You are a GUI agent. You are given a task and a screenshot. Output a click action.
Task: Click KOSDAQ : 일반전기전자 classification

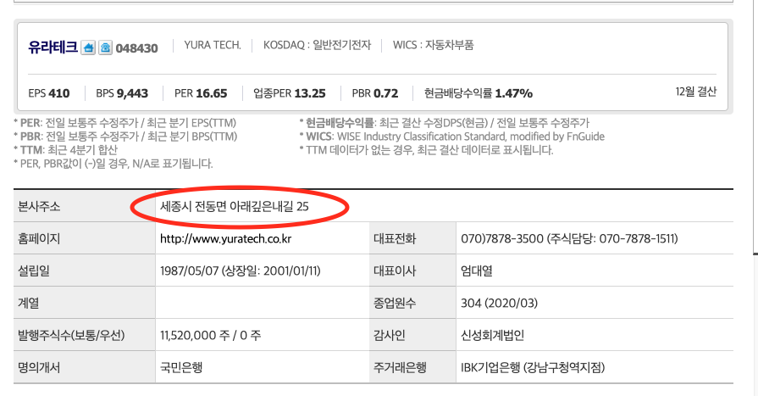317,45
